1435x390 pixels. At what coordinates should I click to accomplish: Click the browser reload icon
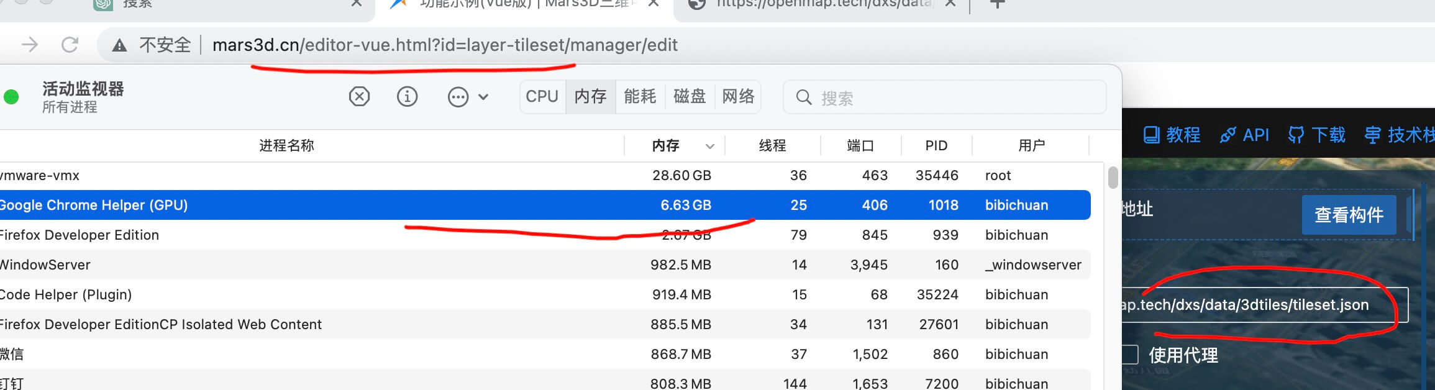coord(70,45)
